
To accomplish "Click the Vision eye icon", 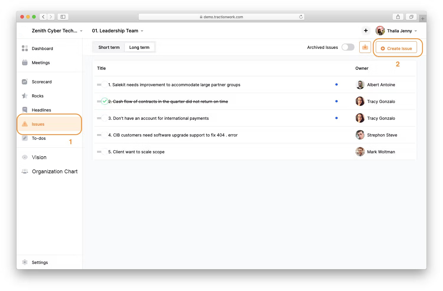I will tap(25, 157).
